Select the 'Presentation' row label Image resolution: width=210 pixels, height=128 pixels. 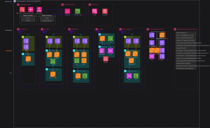[x=8, y=30]
